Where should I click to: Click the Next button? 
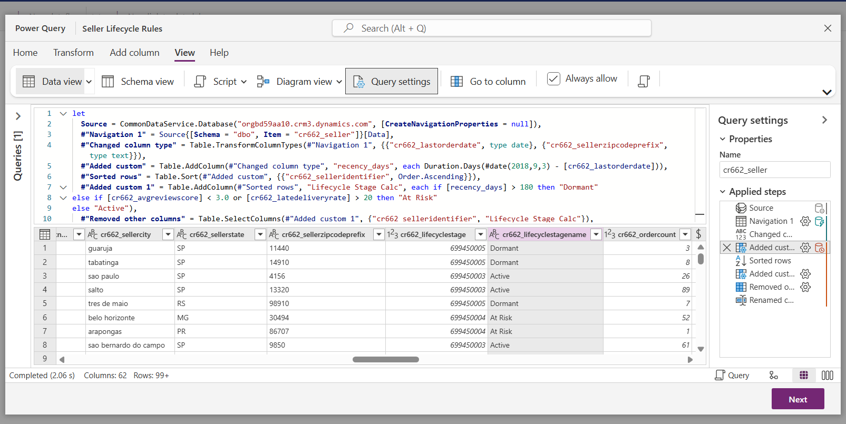(798, 399)
